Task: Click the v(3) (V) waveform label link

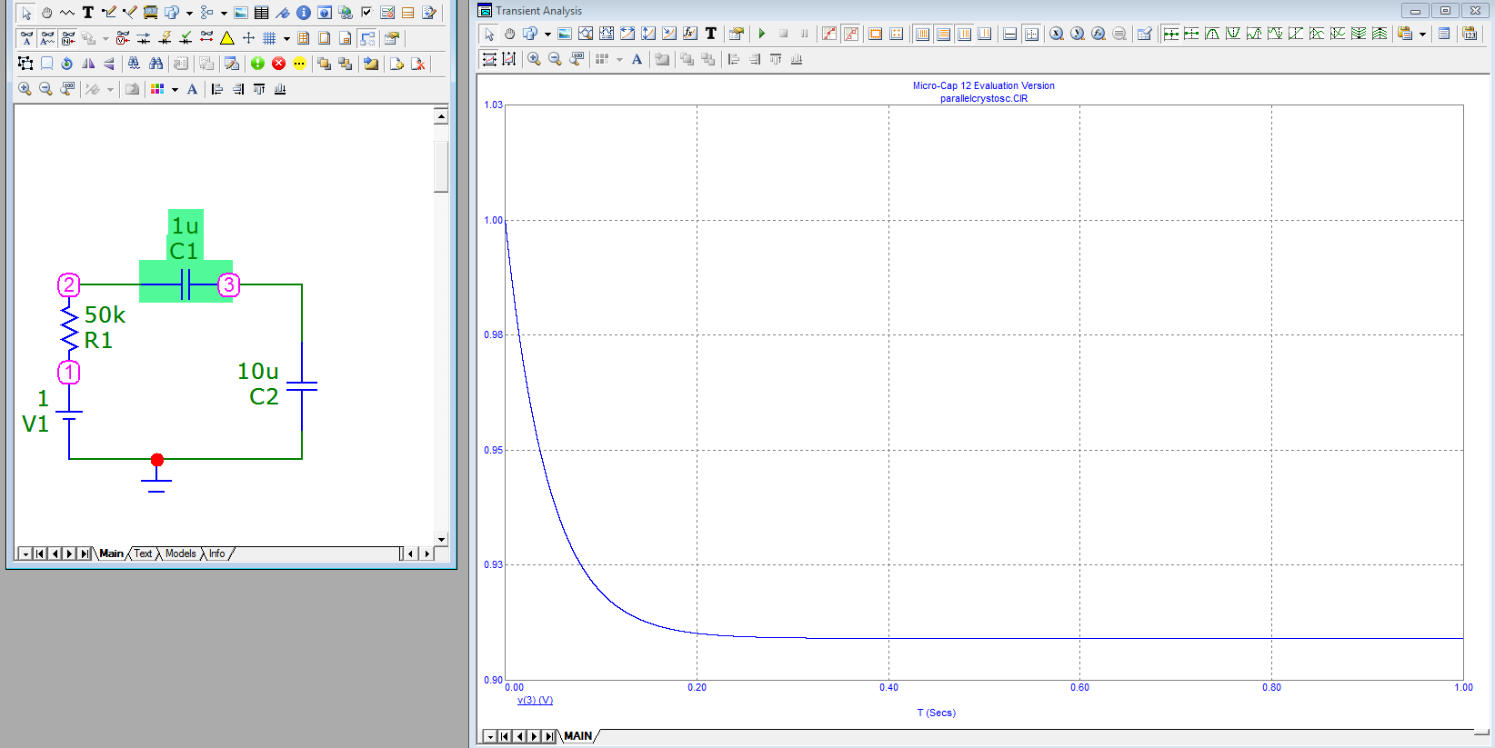Action: pos(535,700)
